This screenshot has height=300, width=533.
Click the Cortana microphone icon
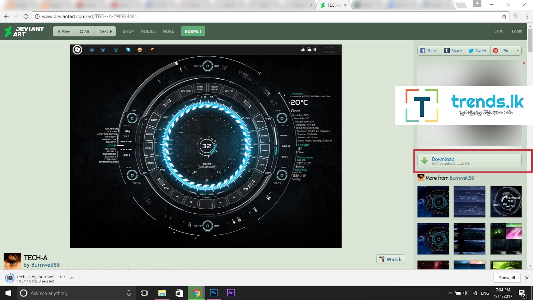129,293
